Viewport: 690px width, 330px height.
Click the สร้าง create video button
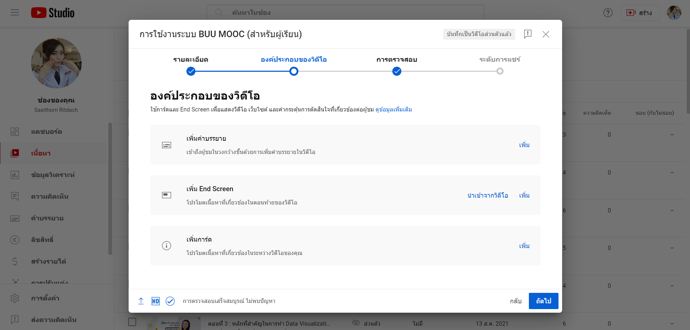(x=639, y=13)
